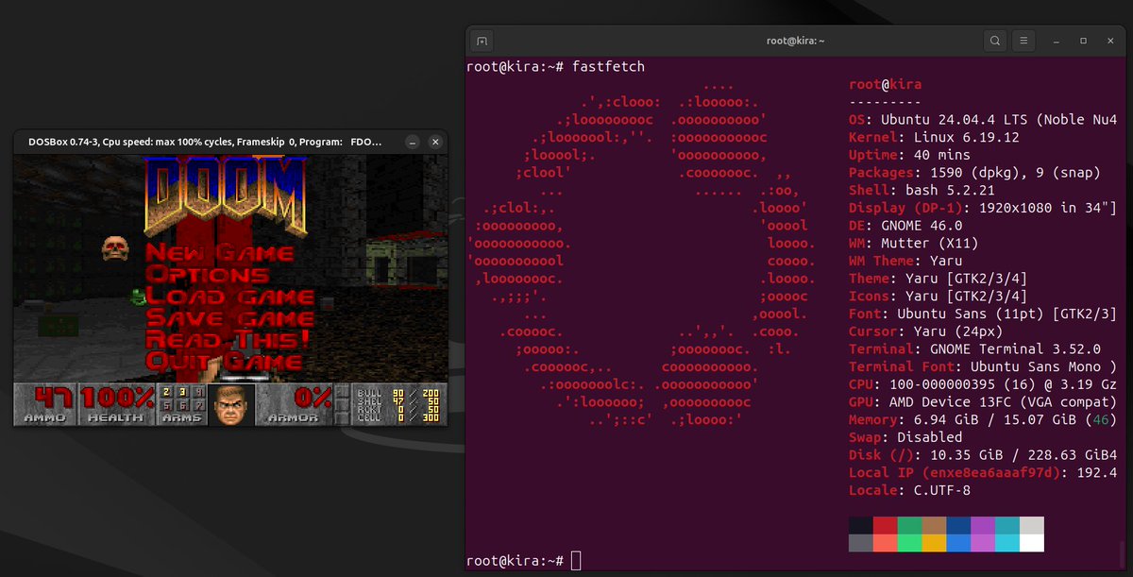Click the CPU line '100-000000395 (16)'
Image resolution: width=1133 pixels, height=577 pixels.
point(983,384)
